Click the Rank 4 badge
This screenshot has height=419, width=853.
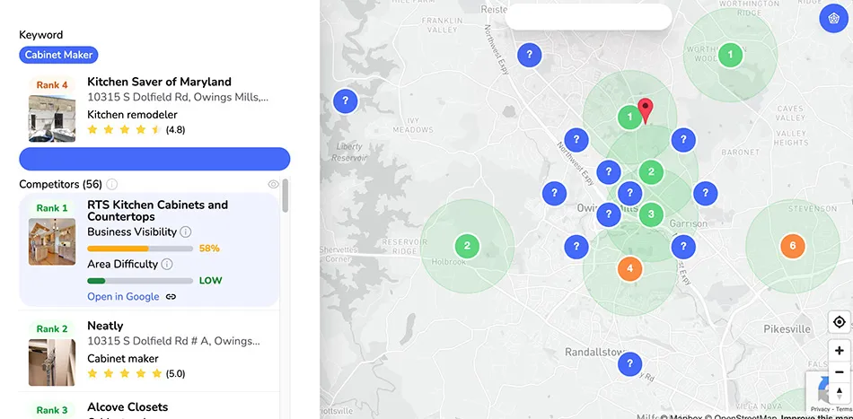[52, 84]
